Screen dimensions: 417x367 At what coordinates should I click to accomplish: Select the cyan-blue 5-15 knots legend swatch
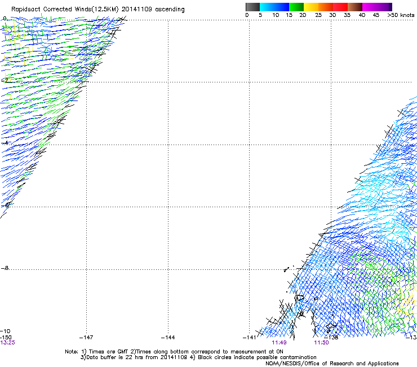274,7
